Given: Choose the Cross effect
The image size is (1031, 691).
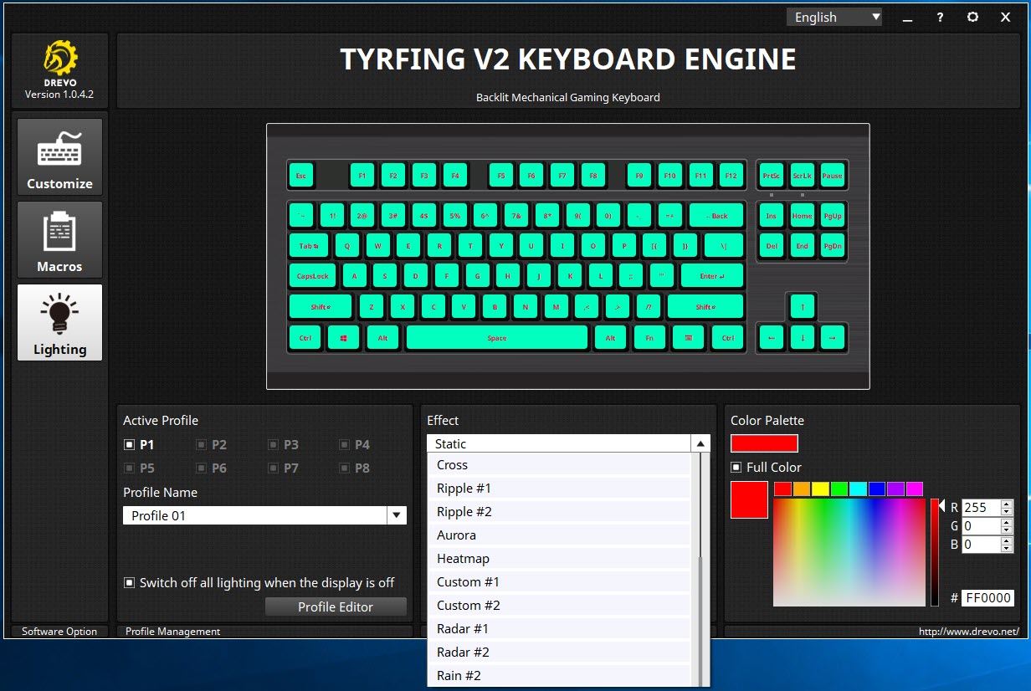Looking at the screenshot, I should [559, 465].
